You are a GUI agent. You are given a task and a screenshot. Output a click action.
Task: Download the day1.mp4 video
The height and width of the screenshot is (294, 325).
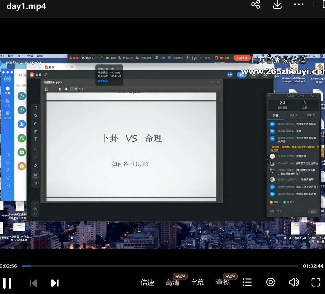point(277,4)
